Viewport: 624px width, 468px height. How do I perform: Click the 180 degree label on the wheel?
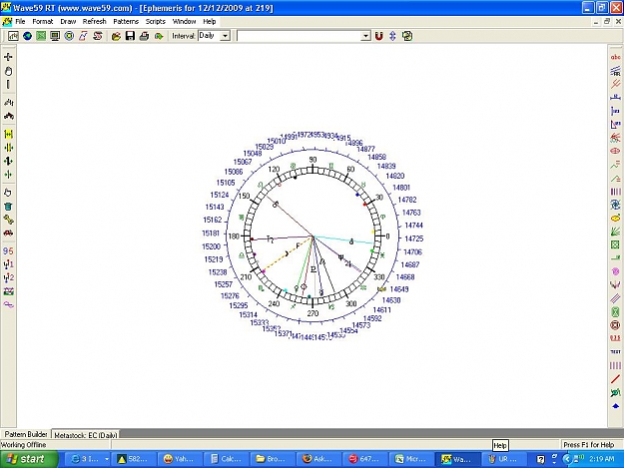tap(234, 236)
